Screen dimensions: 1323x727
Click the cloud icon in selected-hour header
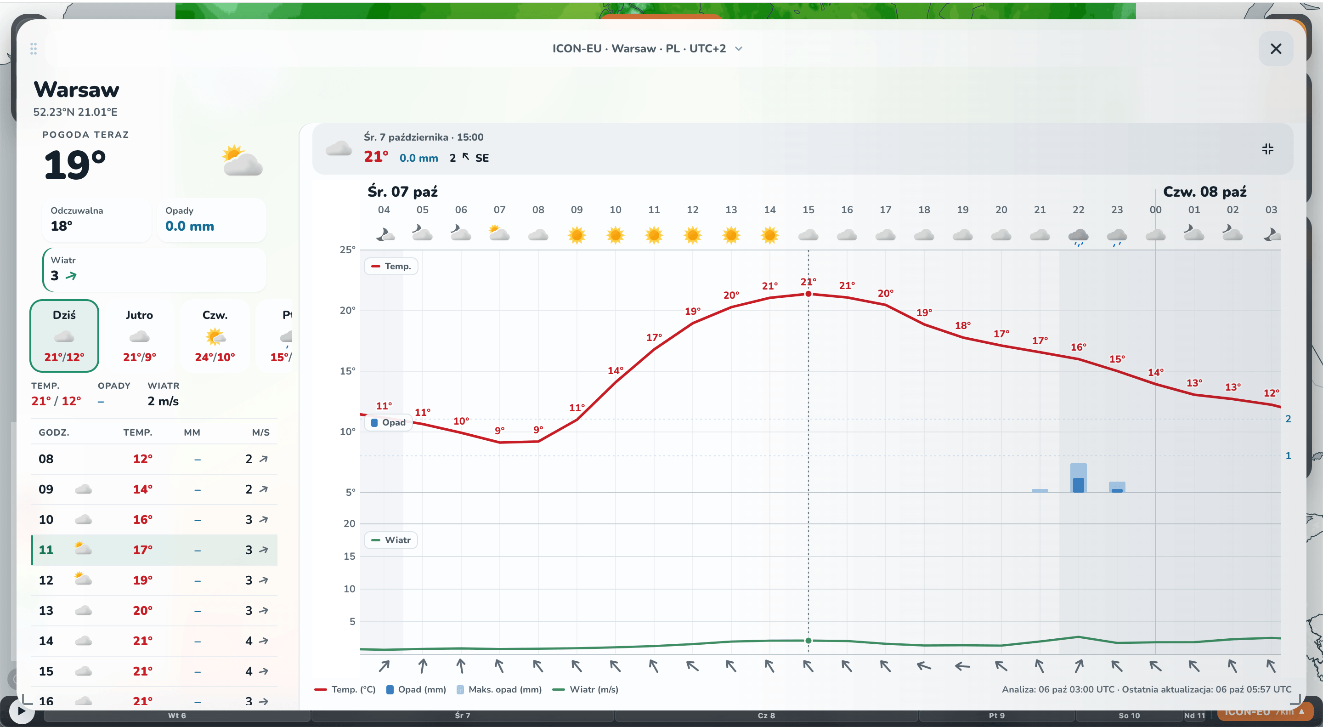point(339,149)
